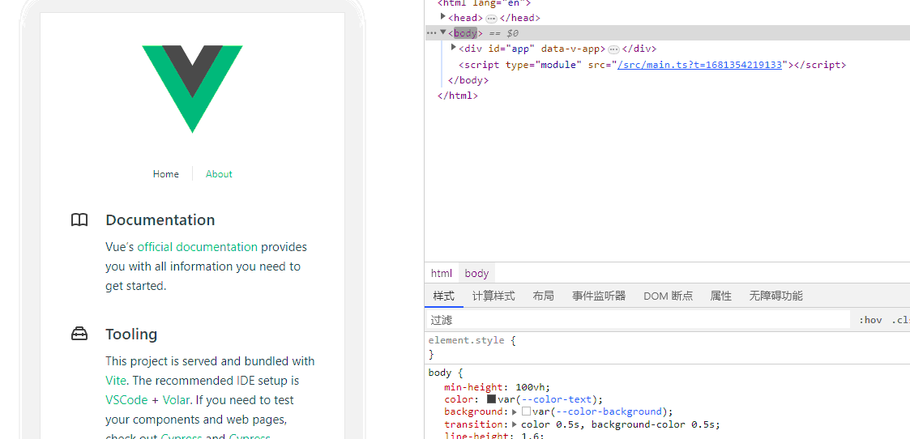Click the Vue logo image
This screenshot has height=439, width=910.
[192, 88]
